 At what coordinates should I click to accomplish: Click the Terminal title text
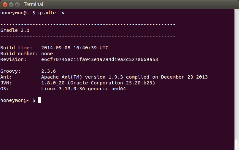33,5
